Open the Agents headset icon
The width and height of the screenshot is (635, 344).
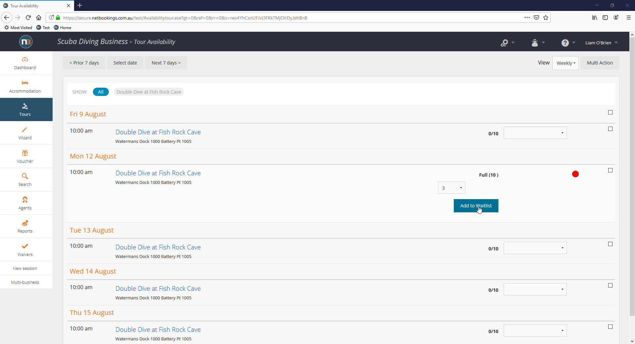[25, 199]
